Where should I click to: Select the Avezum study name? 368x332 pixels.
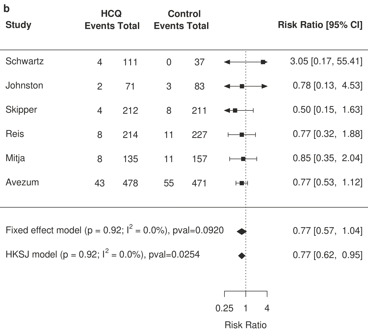pyautogui.click(x=22, y=182)
